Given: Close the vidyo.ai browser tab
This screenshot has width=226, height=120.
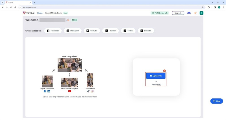Looking at the screenshot, I should tap(30, 3).
